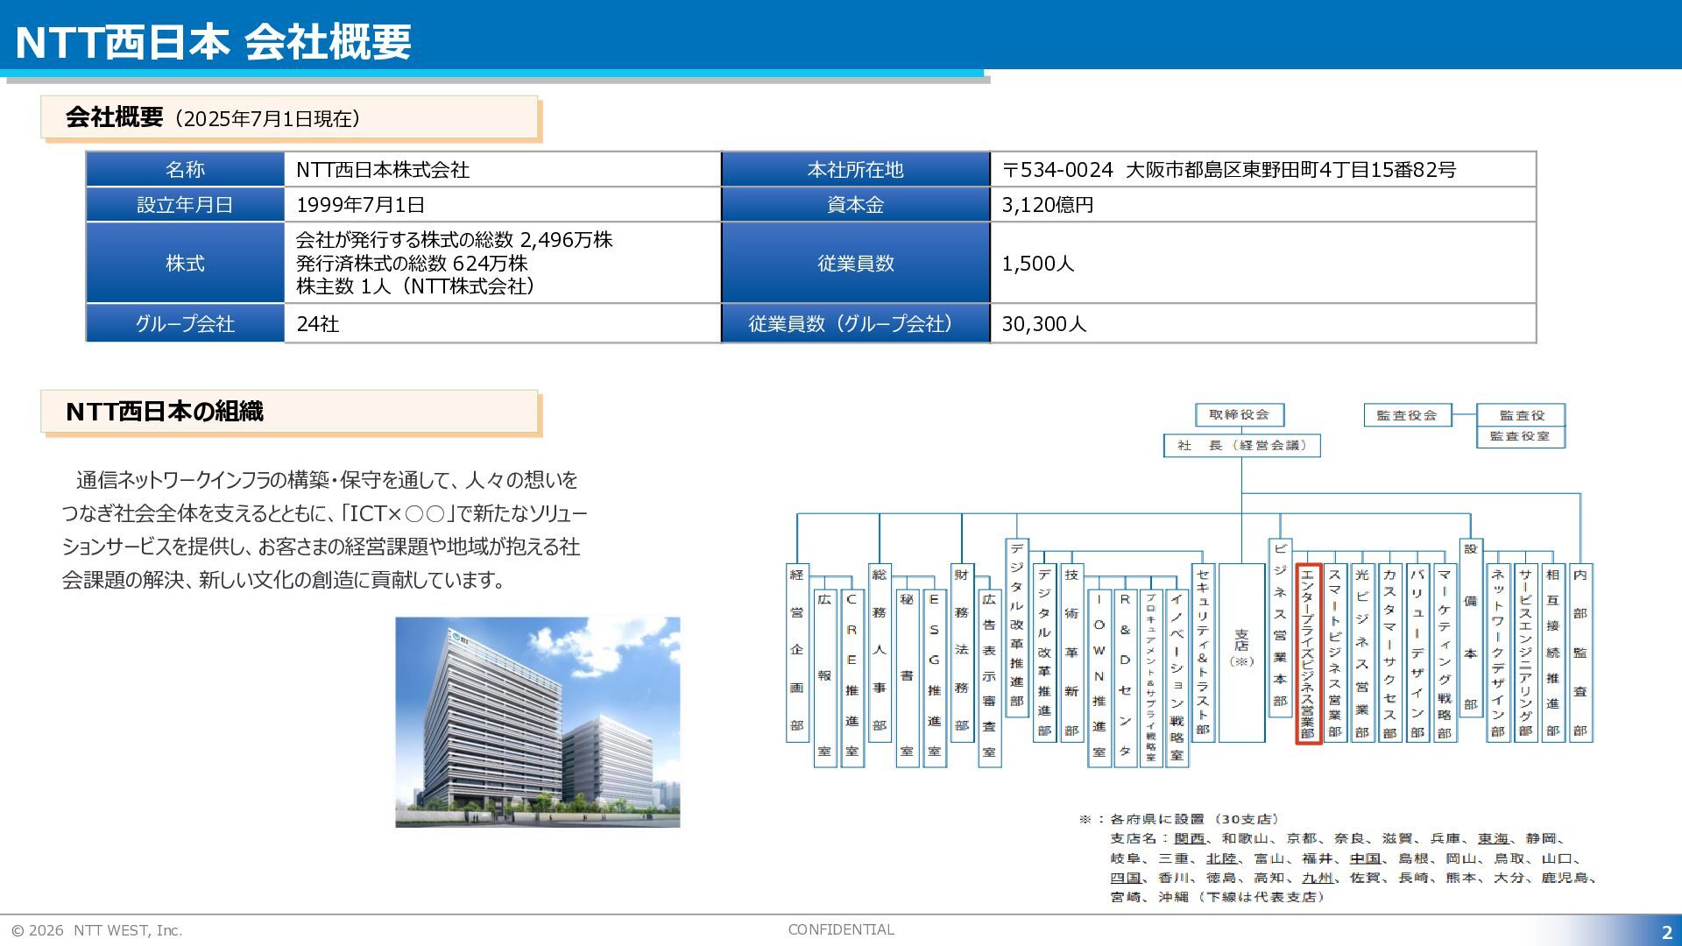
Task: Select the copyright text "© 2026 NTT WEST, Inc."
Action: [x=96, y=930]
